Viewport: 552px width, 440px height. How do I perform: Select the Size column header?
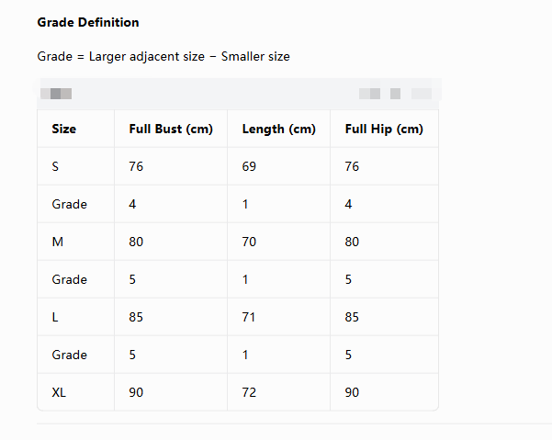coord(63,129)
